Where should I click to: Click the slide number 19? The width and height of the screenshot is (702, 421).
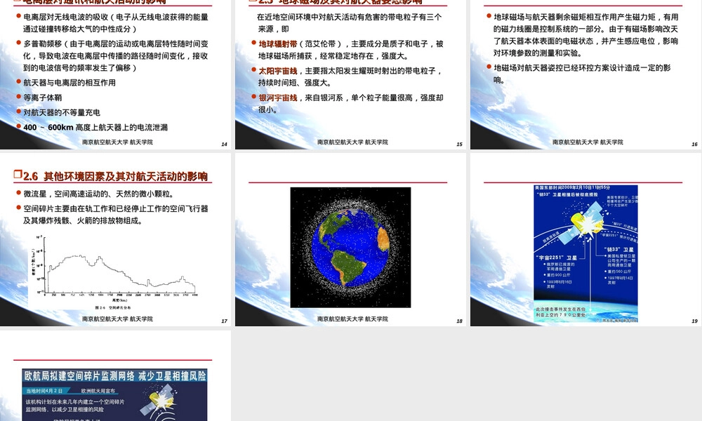click(x=694, y=321)
